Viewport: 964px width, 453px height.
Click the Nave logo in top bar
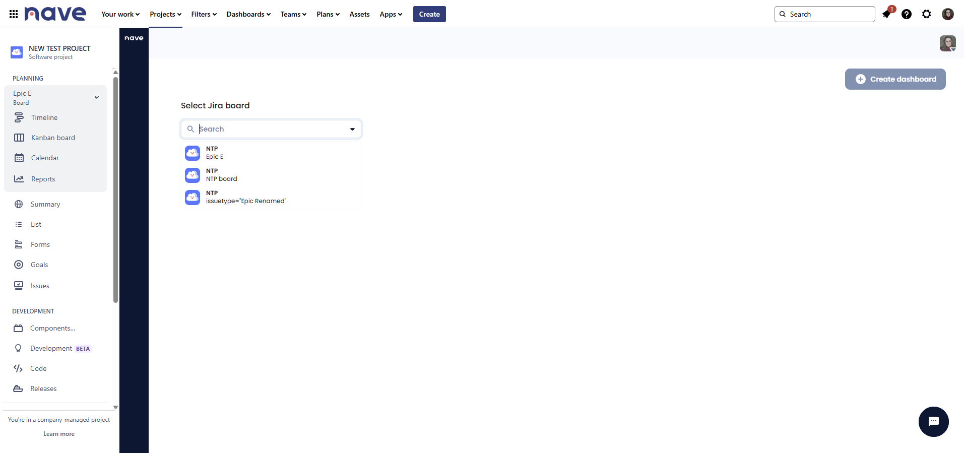pos(55,14)
